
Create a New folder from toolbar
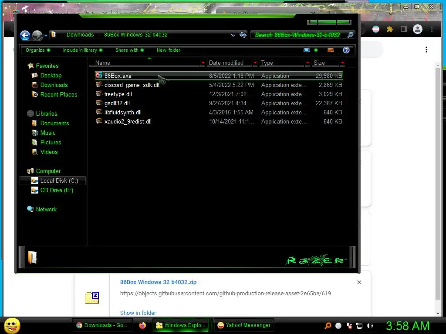point(169,50)
